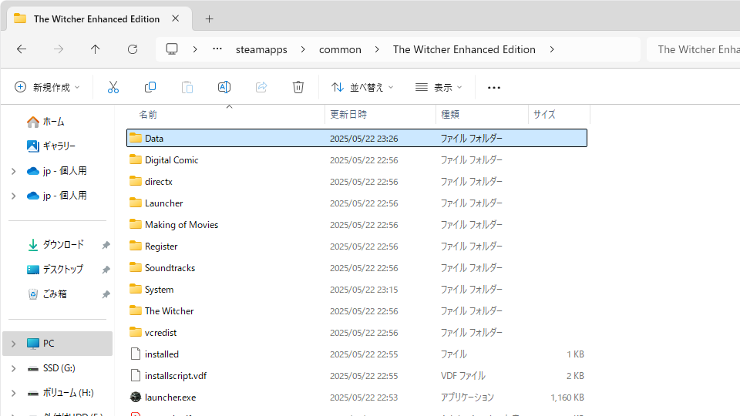
Task: Copy the selected item with copy icon
Action: 150,87
